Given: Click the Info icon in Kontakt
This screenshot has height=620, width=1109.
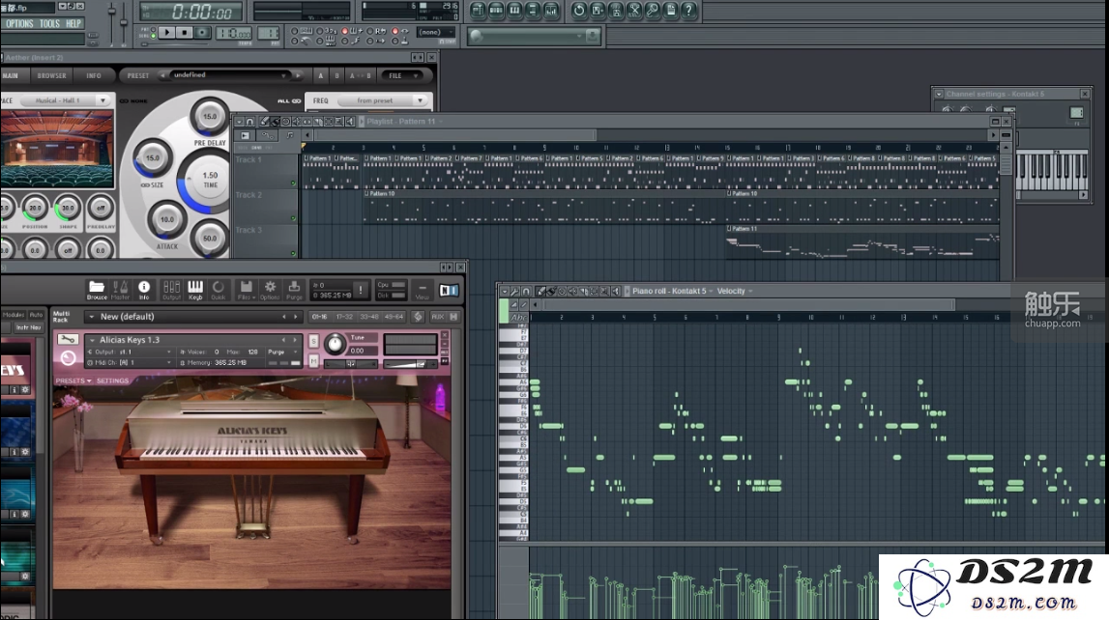Looking at the screenshot, I should 143,290.
